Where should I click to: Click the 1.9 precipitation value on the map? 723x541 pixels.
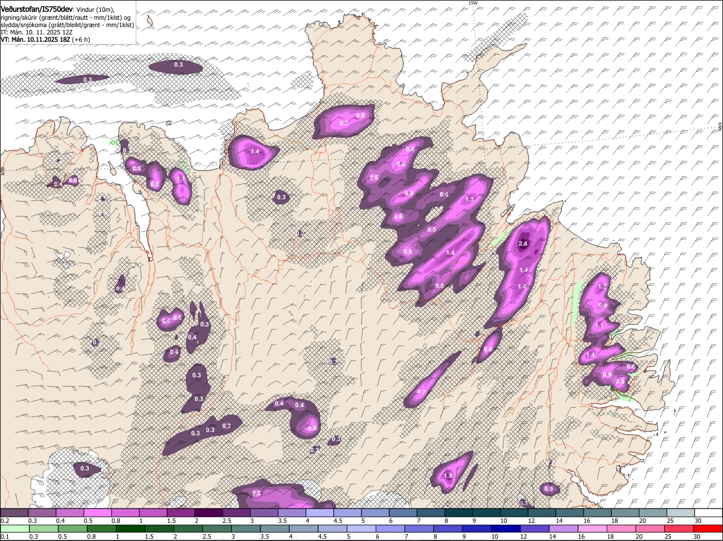(x=448, y=476)
